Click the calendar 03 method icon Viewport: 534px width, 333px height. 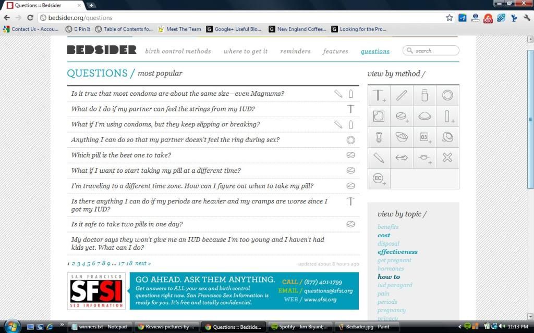pyautogui.click(x=424, y=137)
